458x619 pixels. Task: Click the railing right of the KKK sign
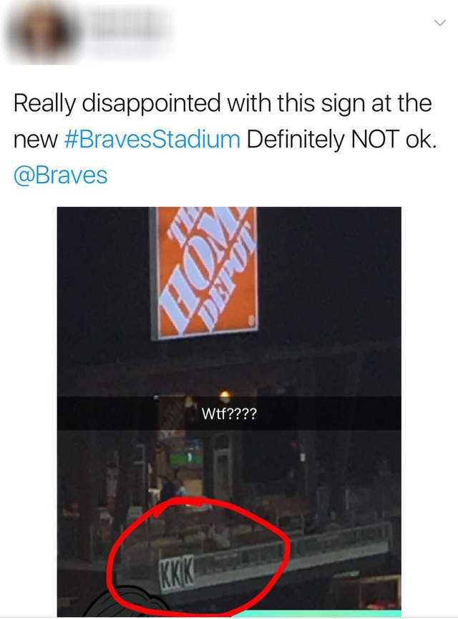click(x=292, y=551)
